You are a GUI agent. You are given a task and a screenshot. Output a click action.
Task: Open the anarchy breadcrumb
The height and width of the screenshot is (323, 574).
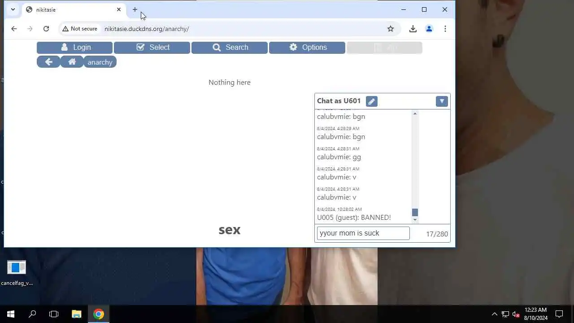[x=100, y=62]
